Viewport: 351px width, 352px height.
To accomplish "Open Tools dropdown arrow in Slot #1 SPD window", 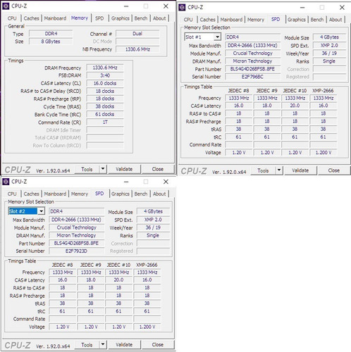I will coord(279,170).
